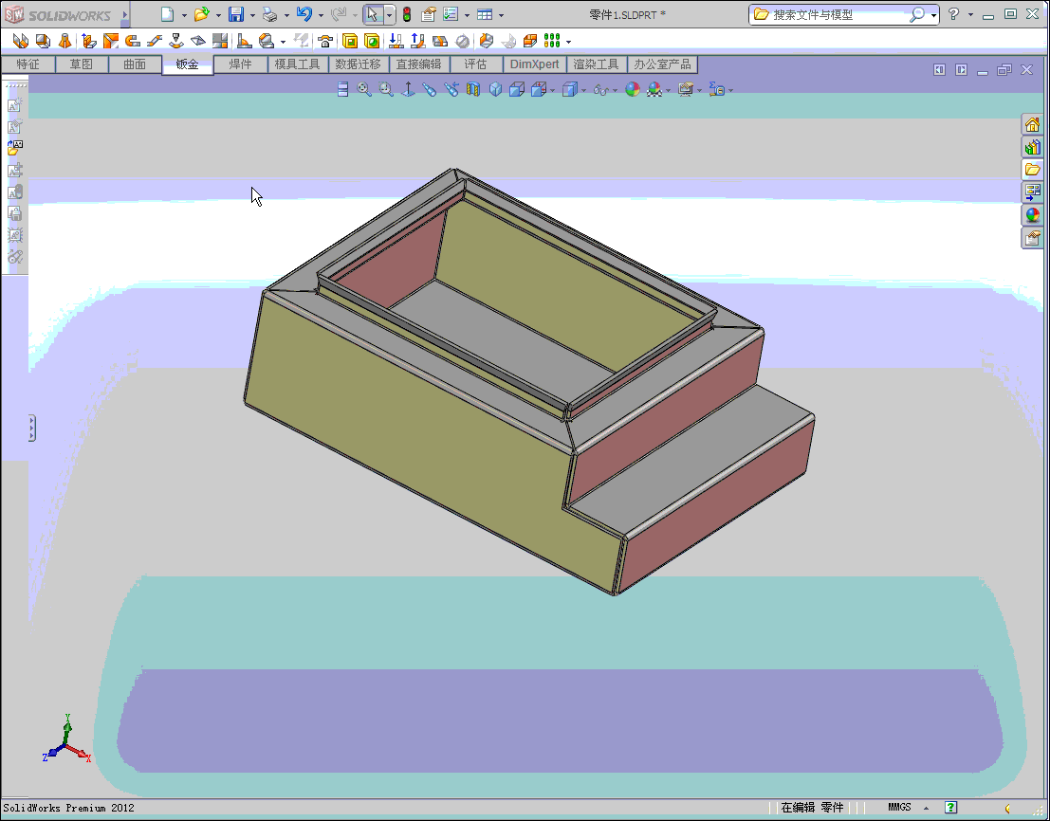Expand the Undo history dropdown arrow

pos(321,15)
